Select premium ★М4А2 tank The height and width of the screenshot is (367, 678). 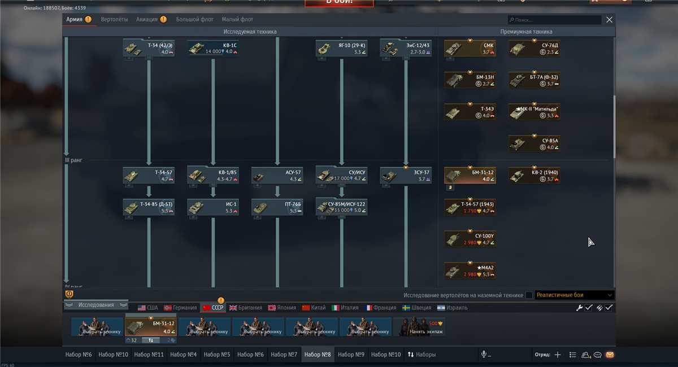(470, 271)
